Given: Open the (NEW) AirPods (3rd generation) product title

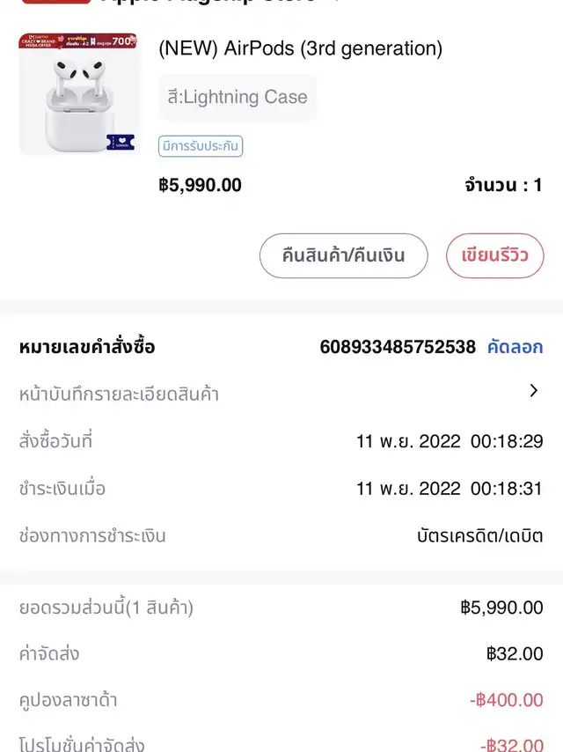Looking at the screenshot, I should tap(300, 48).
